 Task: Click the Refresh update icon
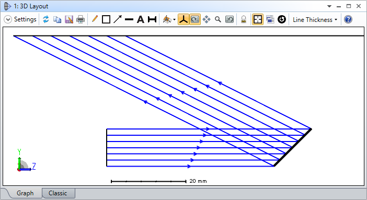pyautogui.click(x=46, y=19)
